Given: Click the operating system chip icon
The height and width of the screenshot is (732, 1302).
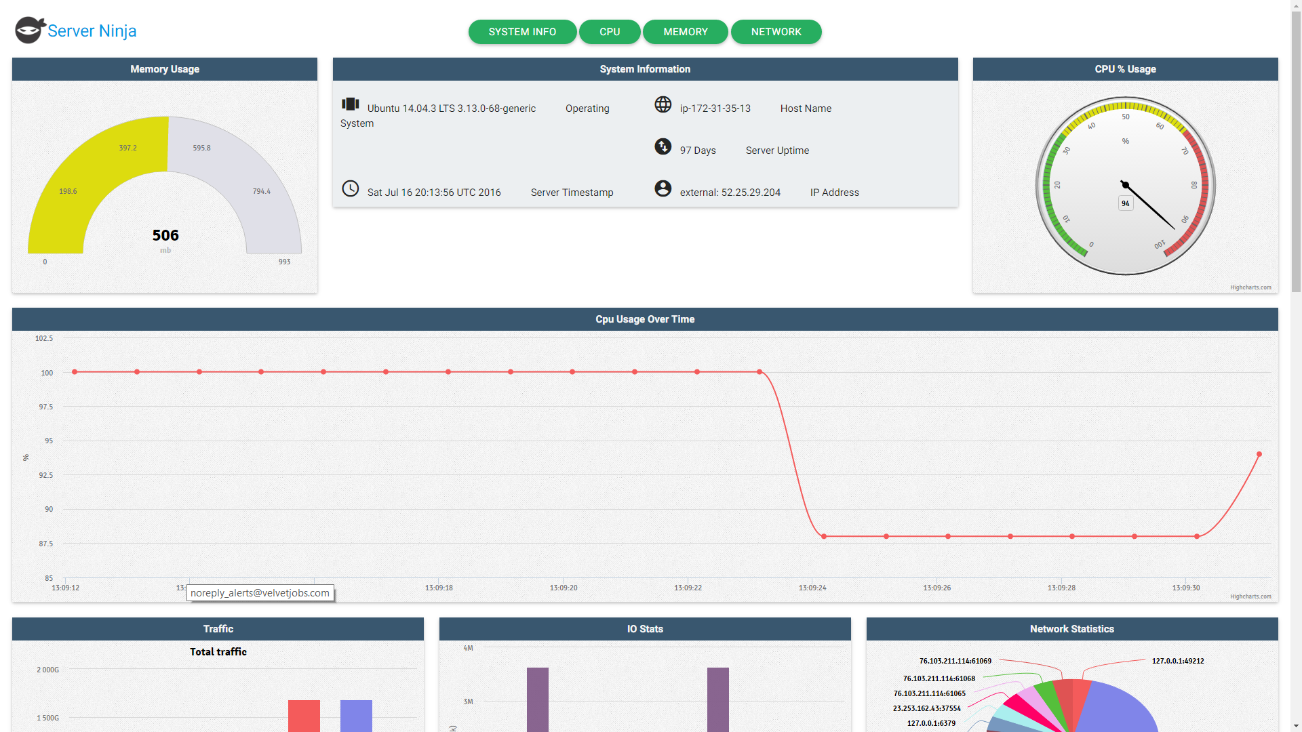Looking at the screenshot, I should (x=350, y=104).
